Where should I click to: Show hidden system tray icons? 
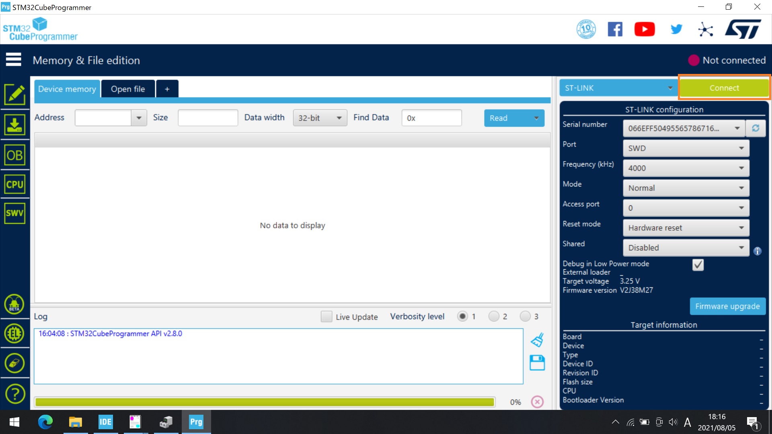615,422
